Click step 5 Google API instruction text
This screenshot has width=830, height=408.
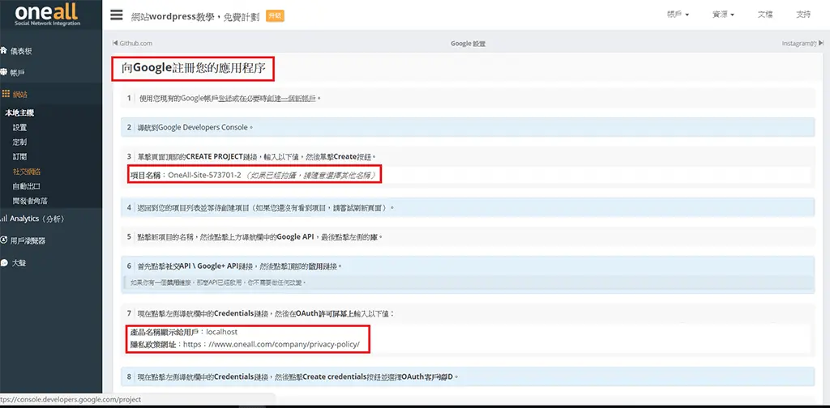(x=260, y=236)
